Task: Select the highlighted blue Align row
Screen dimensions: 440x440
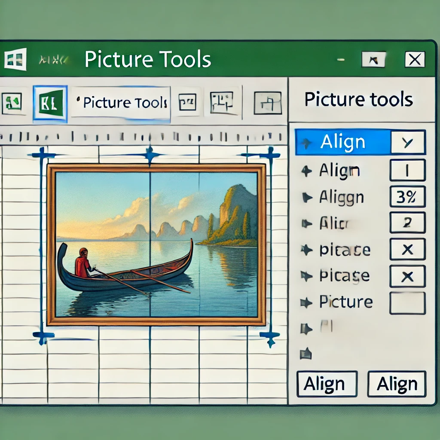Action: (342, 142)
